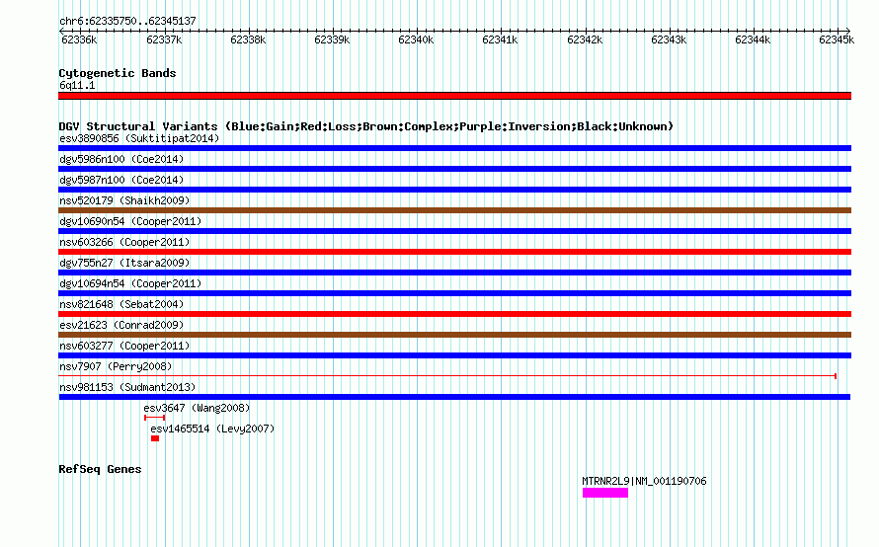The image size is (879, 547).
Task: Click the 62336k ruler tick label
Action: click(x=79, y=40)
